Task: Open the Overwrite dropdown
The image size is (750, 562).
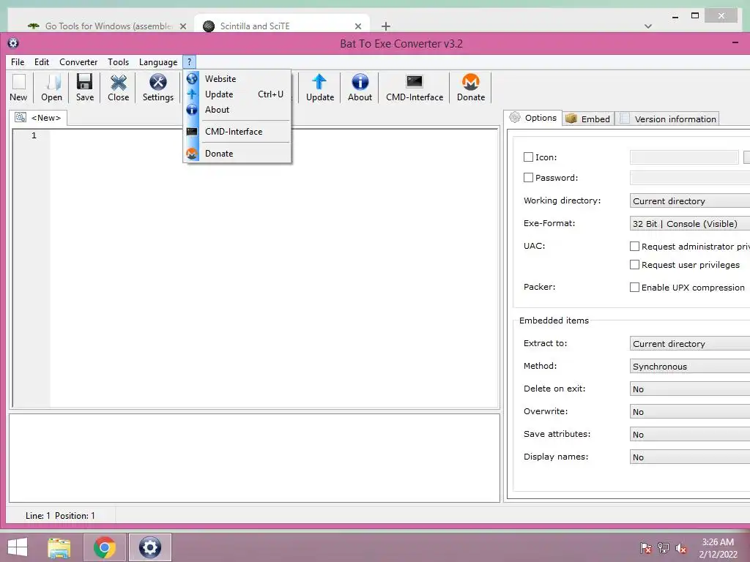Action: 690,411
